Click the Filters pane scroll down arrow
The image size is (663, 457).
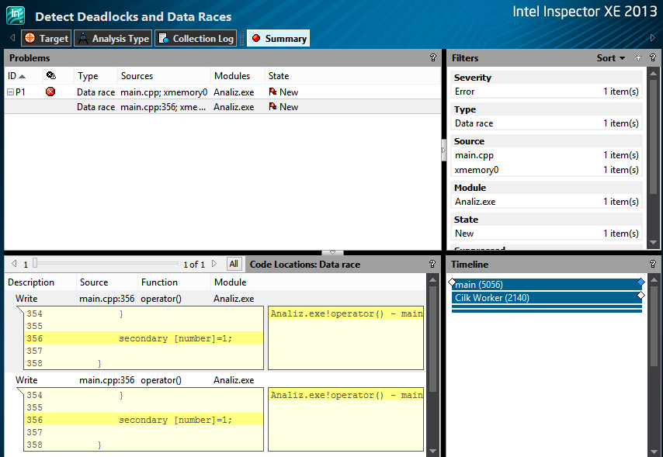653,243
